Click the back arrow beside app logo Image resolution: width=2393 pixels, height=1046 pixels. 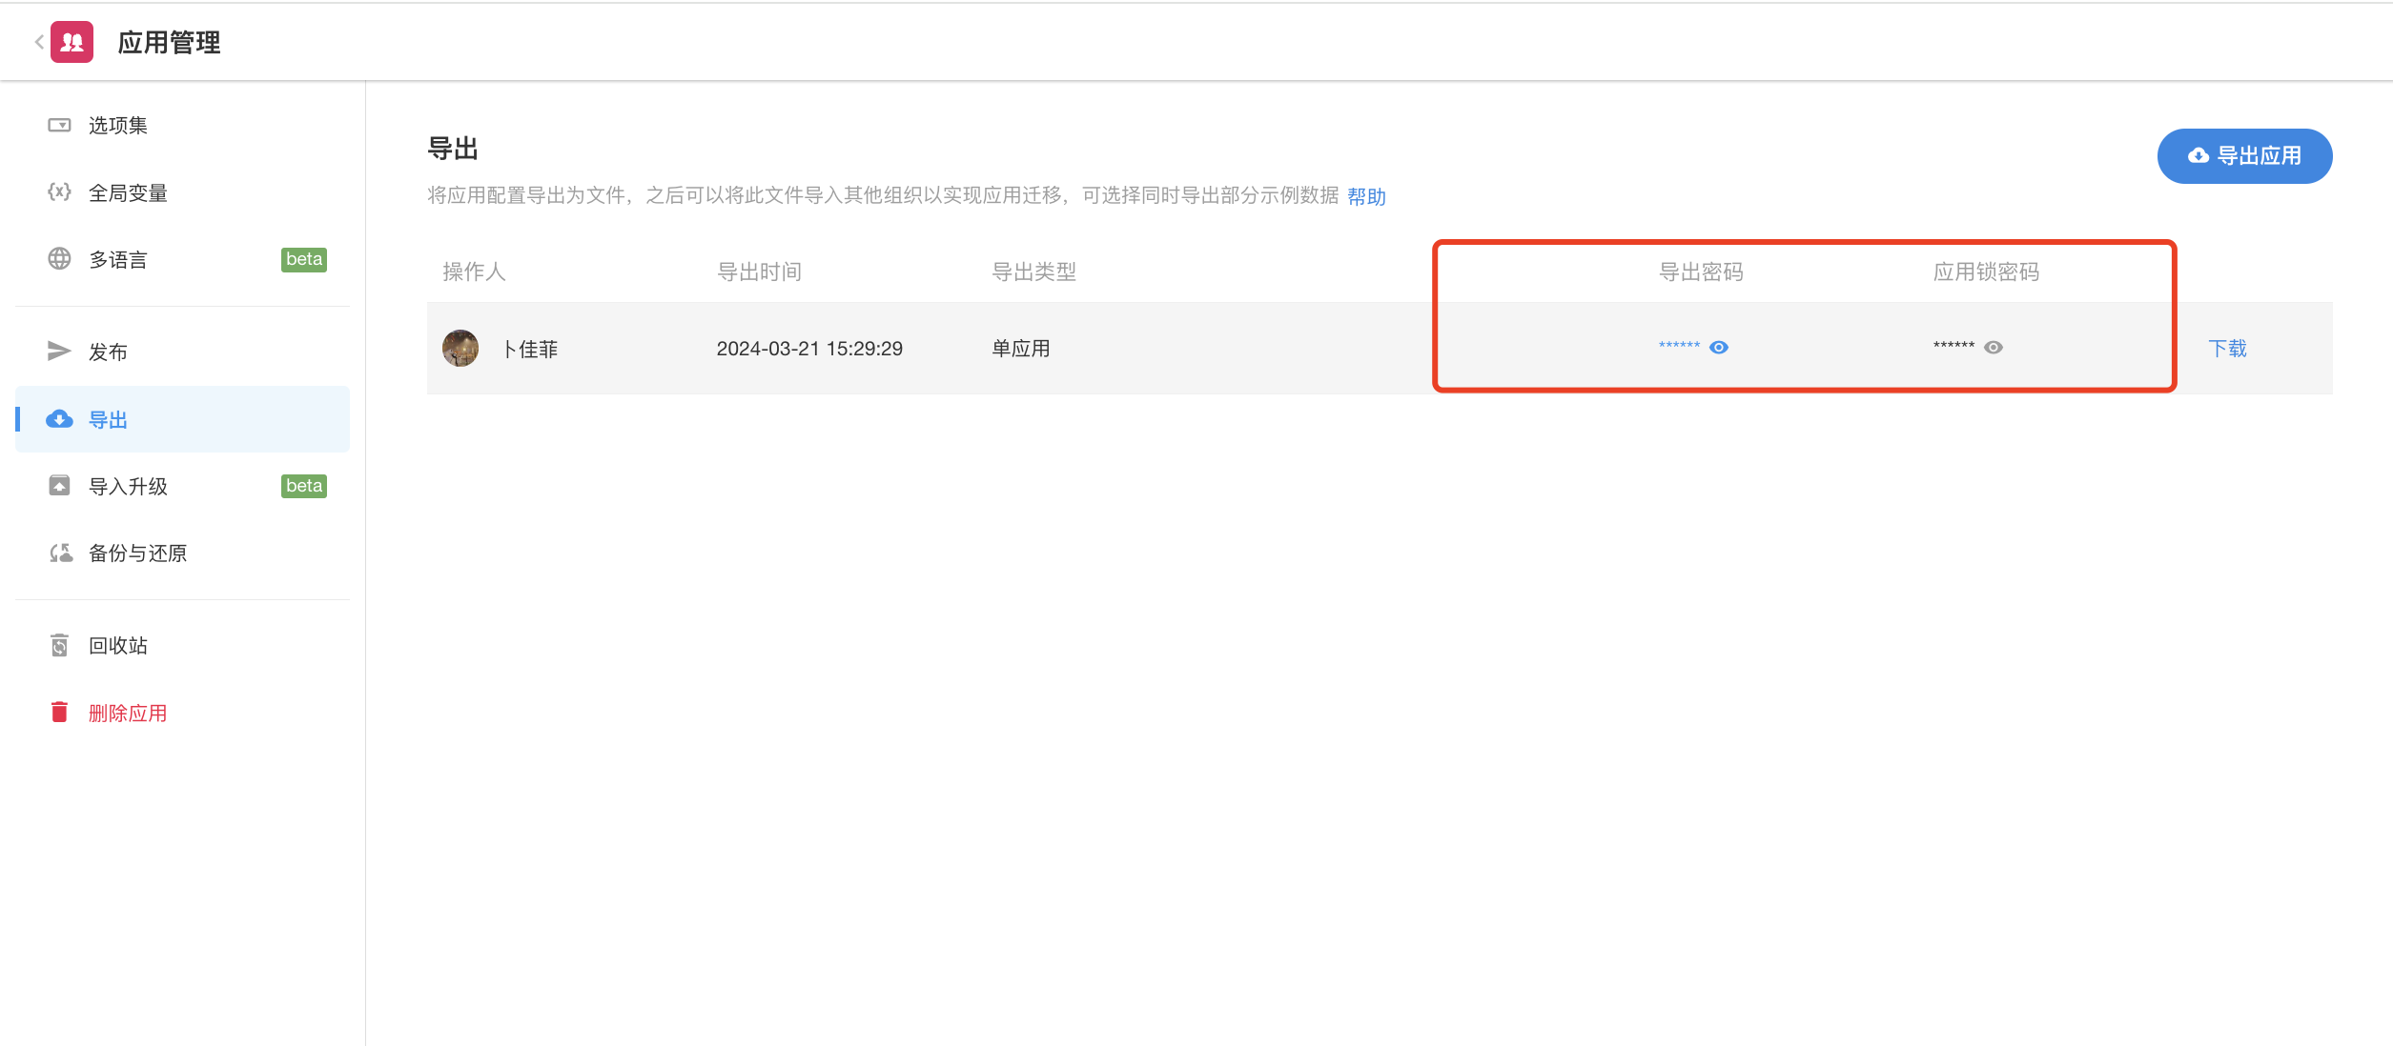38,42
